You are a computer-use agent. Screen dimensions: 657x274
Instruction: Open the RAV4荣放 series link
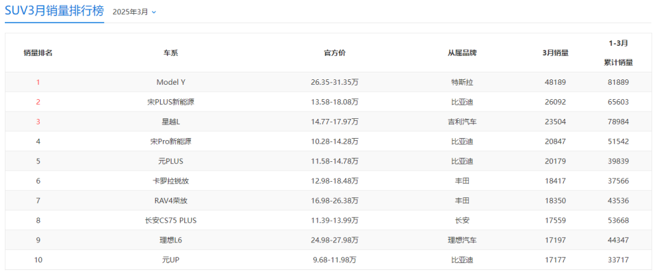point(170,201)
